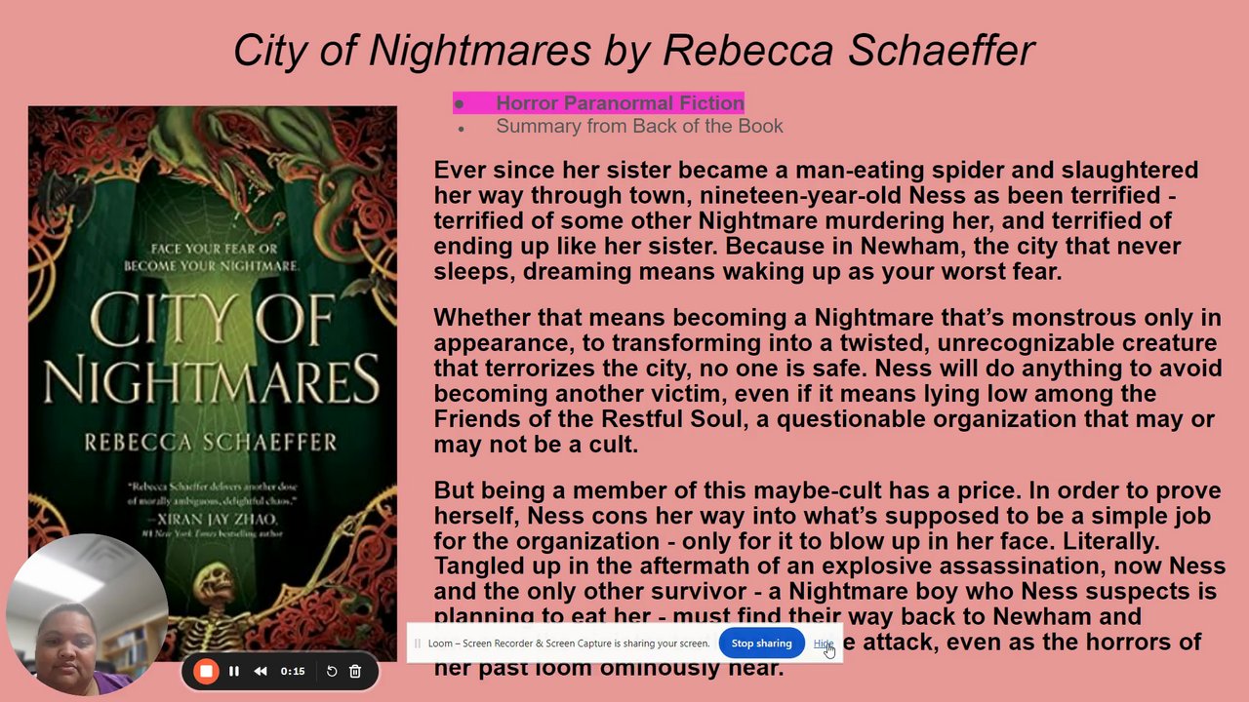Click the rewind recording icon
The height and width of the screenshot is (702, 1249).
pos(261,671)
